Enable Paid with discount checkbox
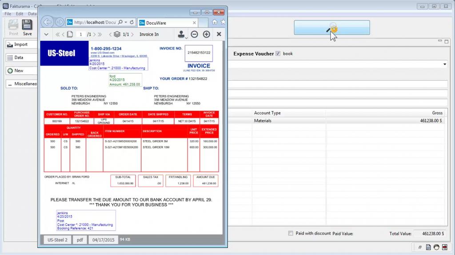 point(291,233)
